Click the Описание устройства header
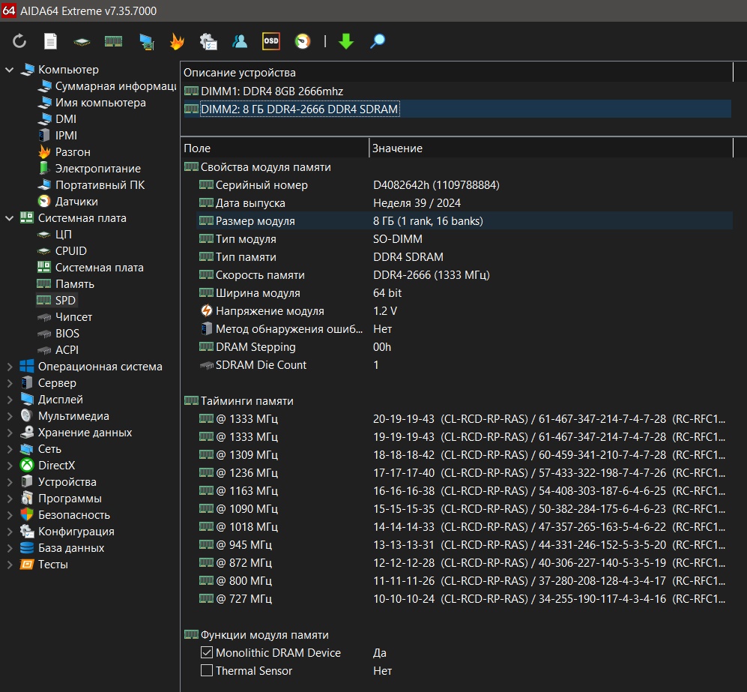The width and height of the screenshot is (747, 692). pyautogui.click(x=457, y=73)
